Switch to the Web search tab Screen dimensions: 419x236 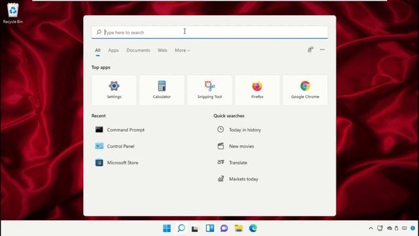pos(162,50)
